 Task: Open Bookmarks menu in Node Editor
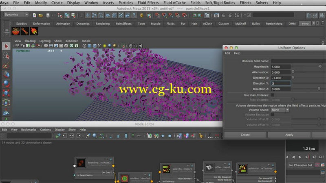tap(29, 130)
